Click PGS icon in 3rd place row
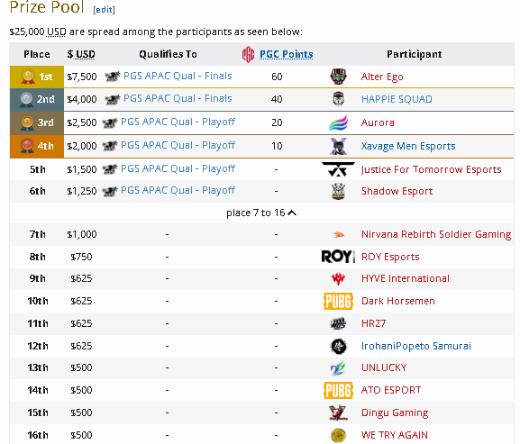The image size is (520, 444). point(110,122)
